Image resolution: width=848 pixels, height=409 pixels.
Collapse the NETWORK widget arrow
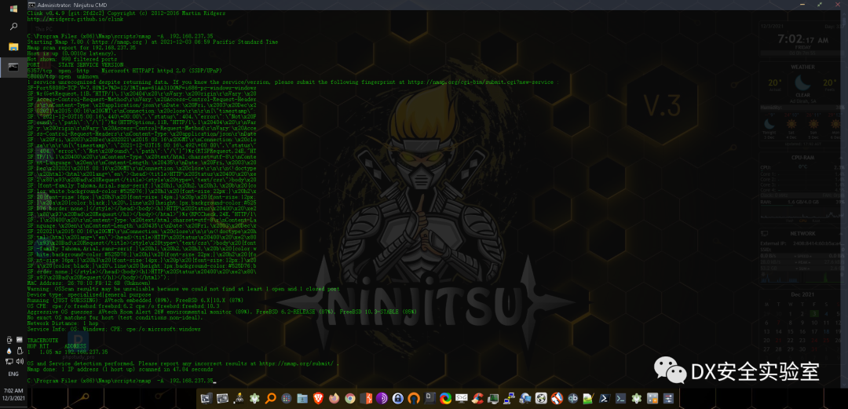[x=841, y=234]
